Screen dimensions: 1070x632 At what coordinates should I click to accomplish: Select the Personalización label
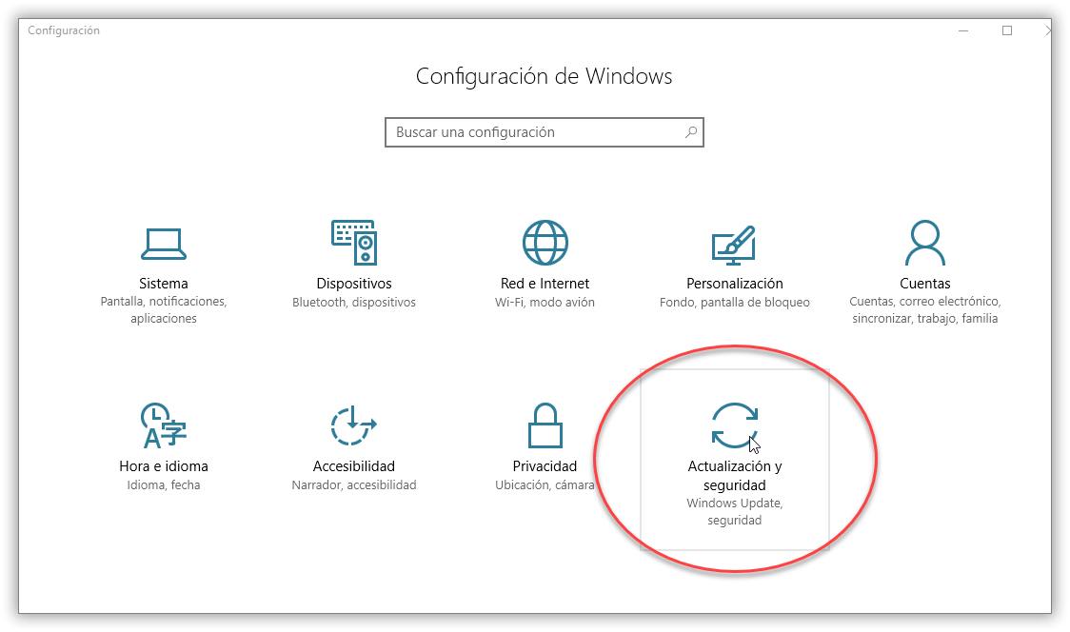tap(735, 284)
